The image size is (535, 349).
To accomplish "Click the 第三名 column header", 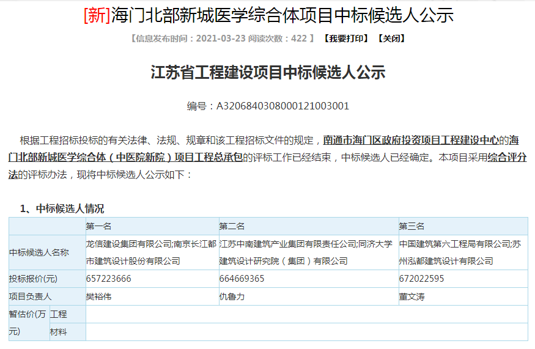I will [x=463, y=226].
